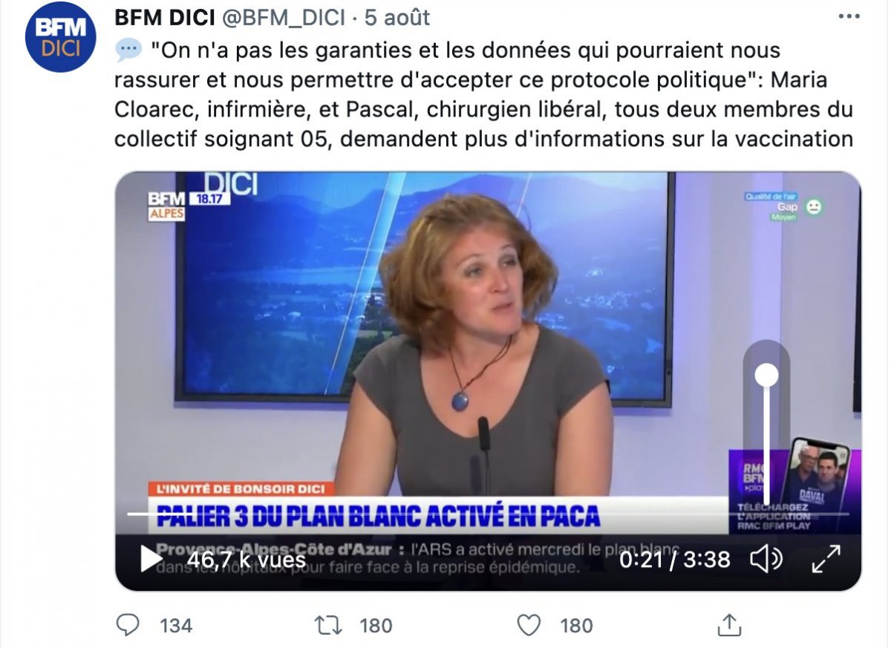
Task: Seek on the video progress bar
Action: point(488,514)
